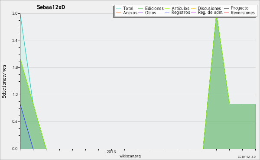This screenshot has width=260, height=160.
Task: Click the Otros purple legend swatch
Action: point(140,13)
